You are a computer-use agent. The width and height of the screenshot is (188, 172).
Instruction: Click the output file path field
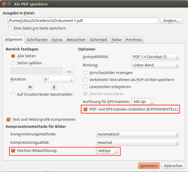[83, 21]
